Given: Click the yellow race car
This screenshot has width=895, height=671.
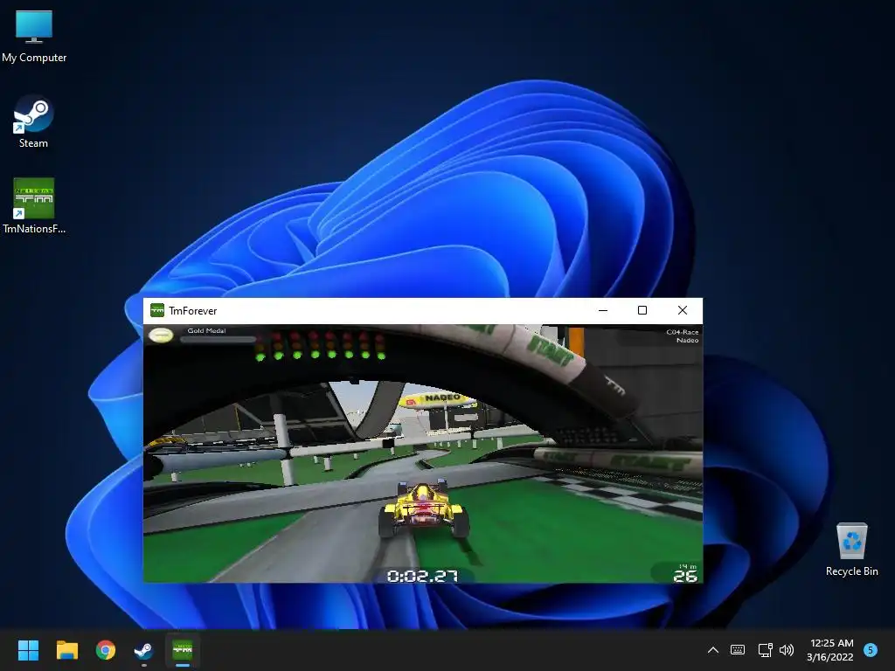Looking at the screenshot, I should tap(424, 509).
